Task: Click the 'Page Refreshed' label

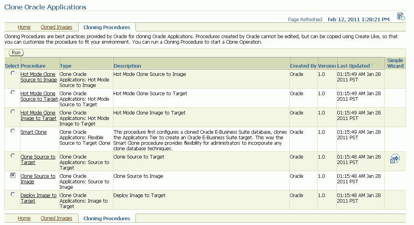Action: [305, 20]
